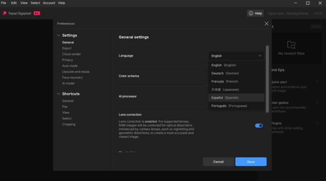Select Privacy settings page
Image resolution: width=326 pixels, height=181 pixels.
[68, 60]
